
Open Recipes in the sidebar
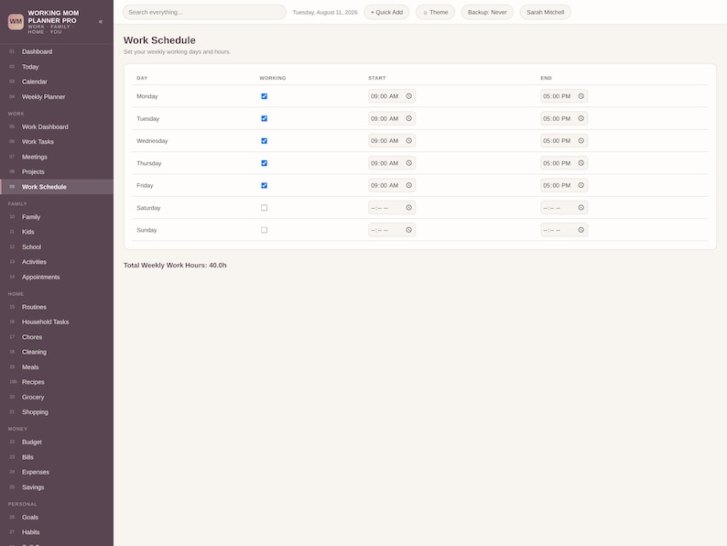[x=57, y=382]
